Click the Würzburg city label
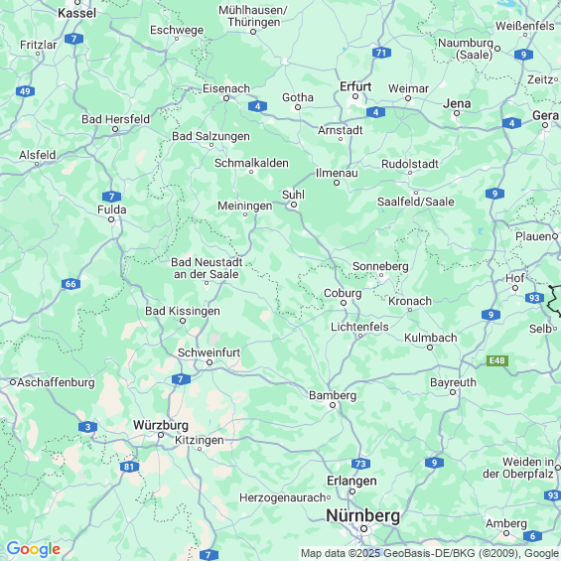This screenshot has width=561, height=561. click(x=161, y=425)
